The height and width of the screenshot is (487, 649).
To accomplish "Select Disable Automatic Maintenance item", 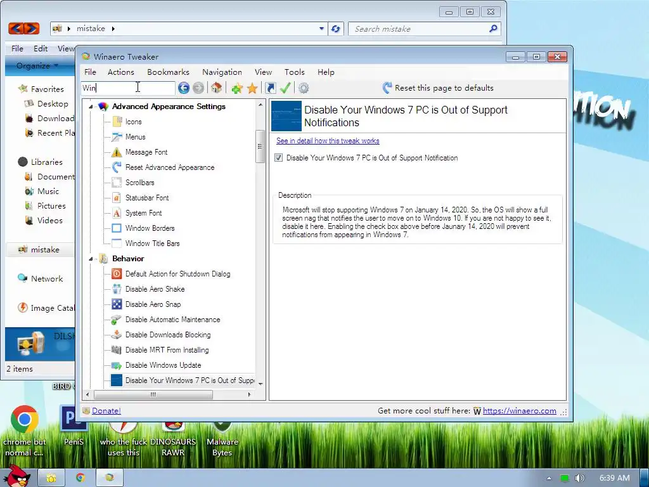I will (172, 320).
